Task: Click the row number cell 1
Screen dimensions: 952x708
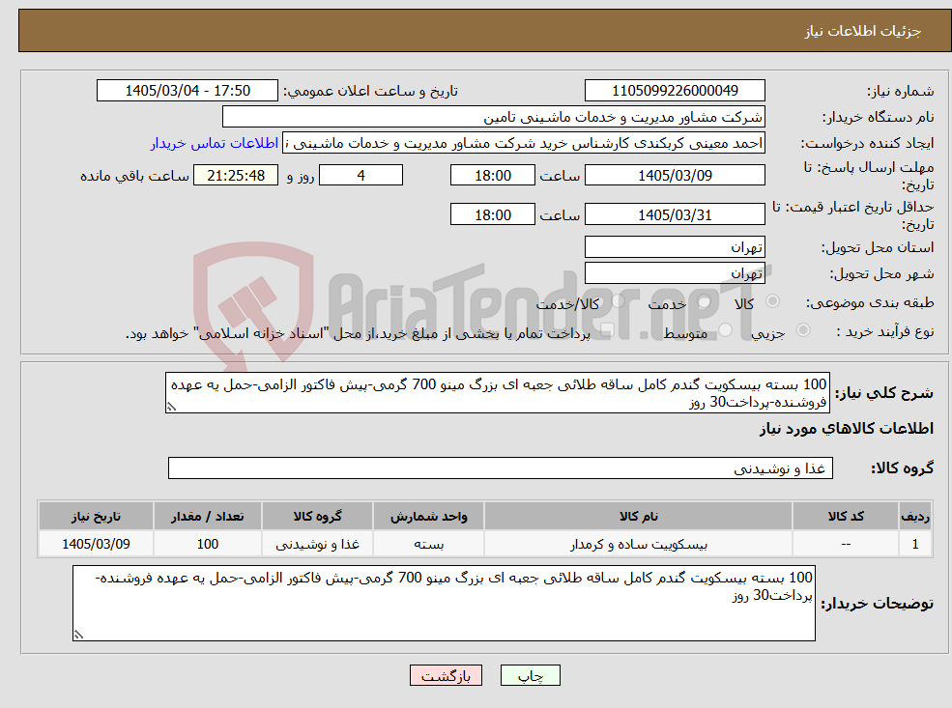Action: click(915, 544)
